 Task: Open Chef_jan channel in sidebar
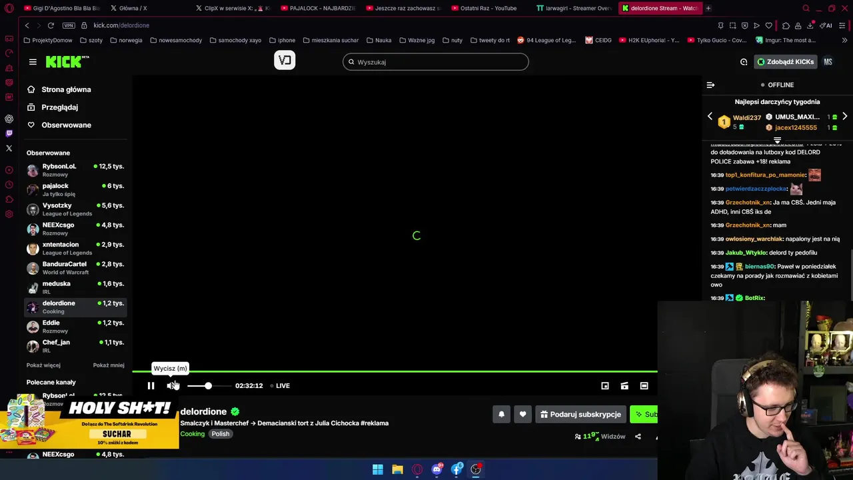[x=75, y=346]
